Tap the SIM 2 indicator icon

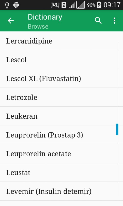[x=64, y=5]
